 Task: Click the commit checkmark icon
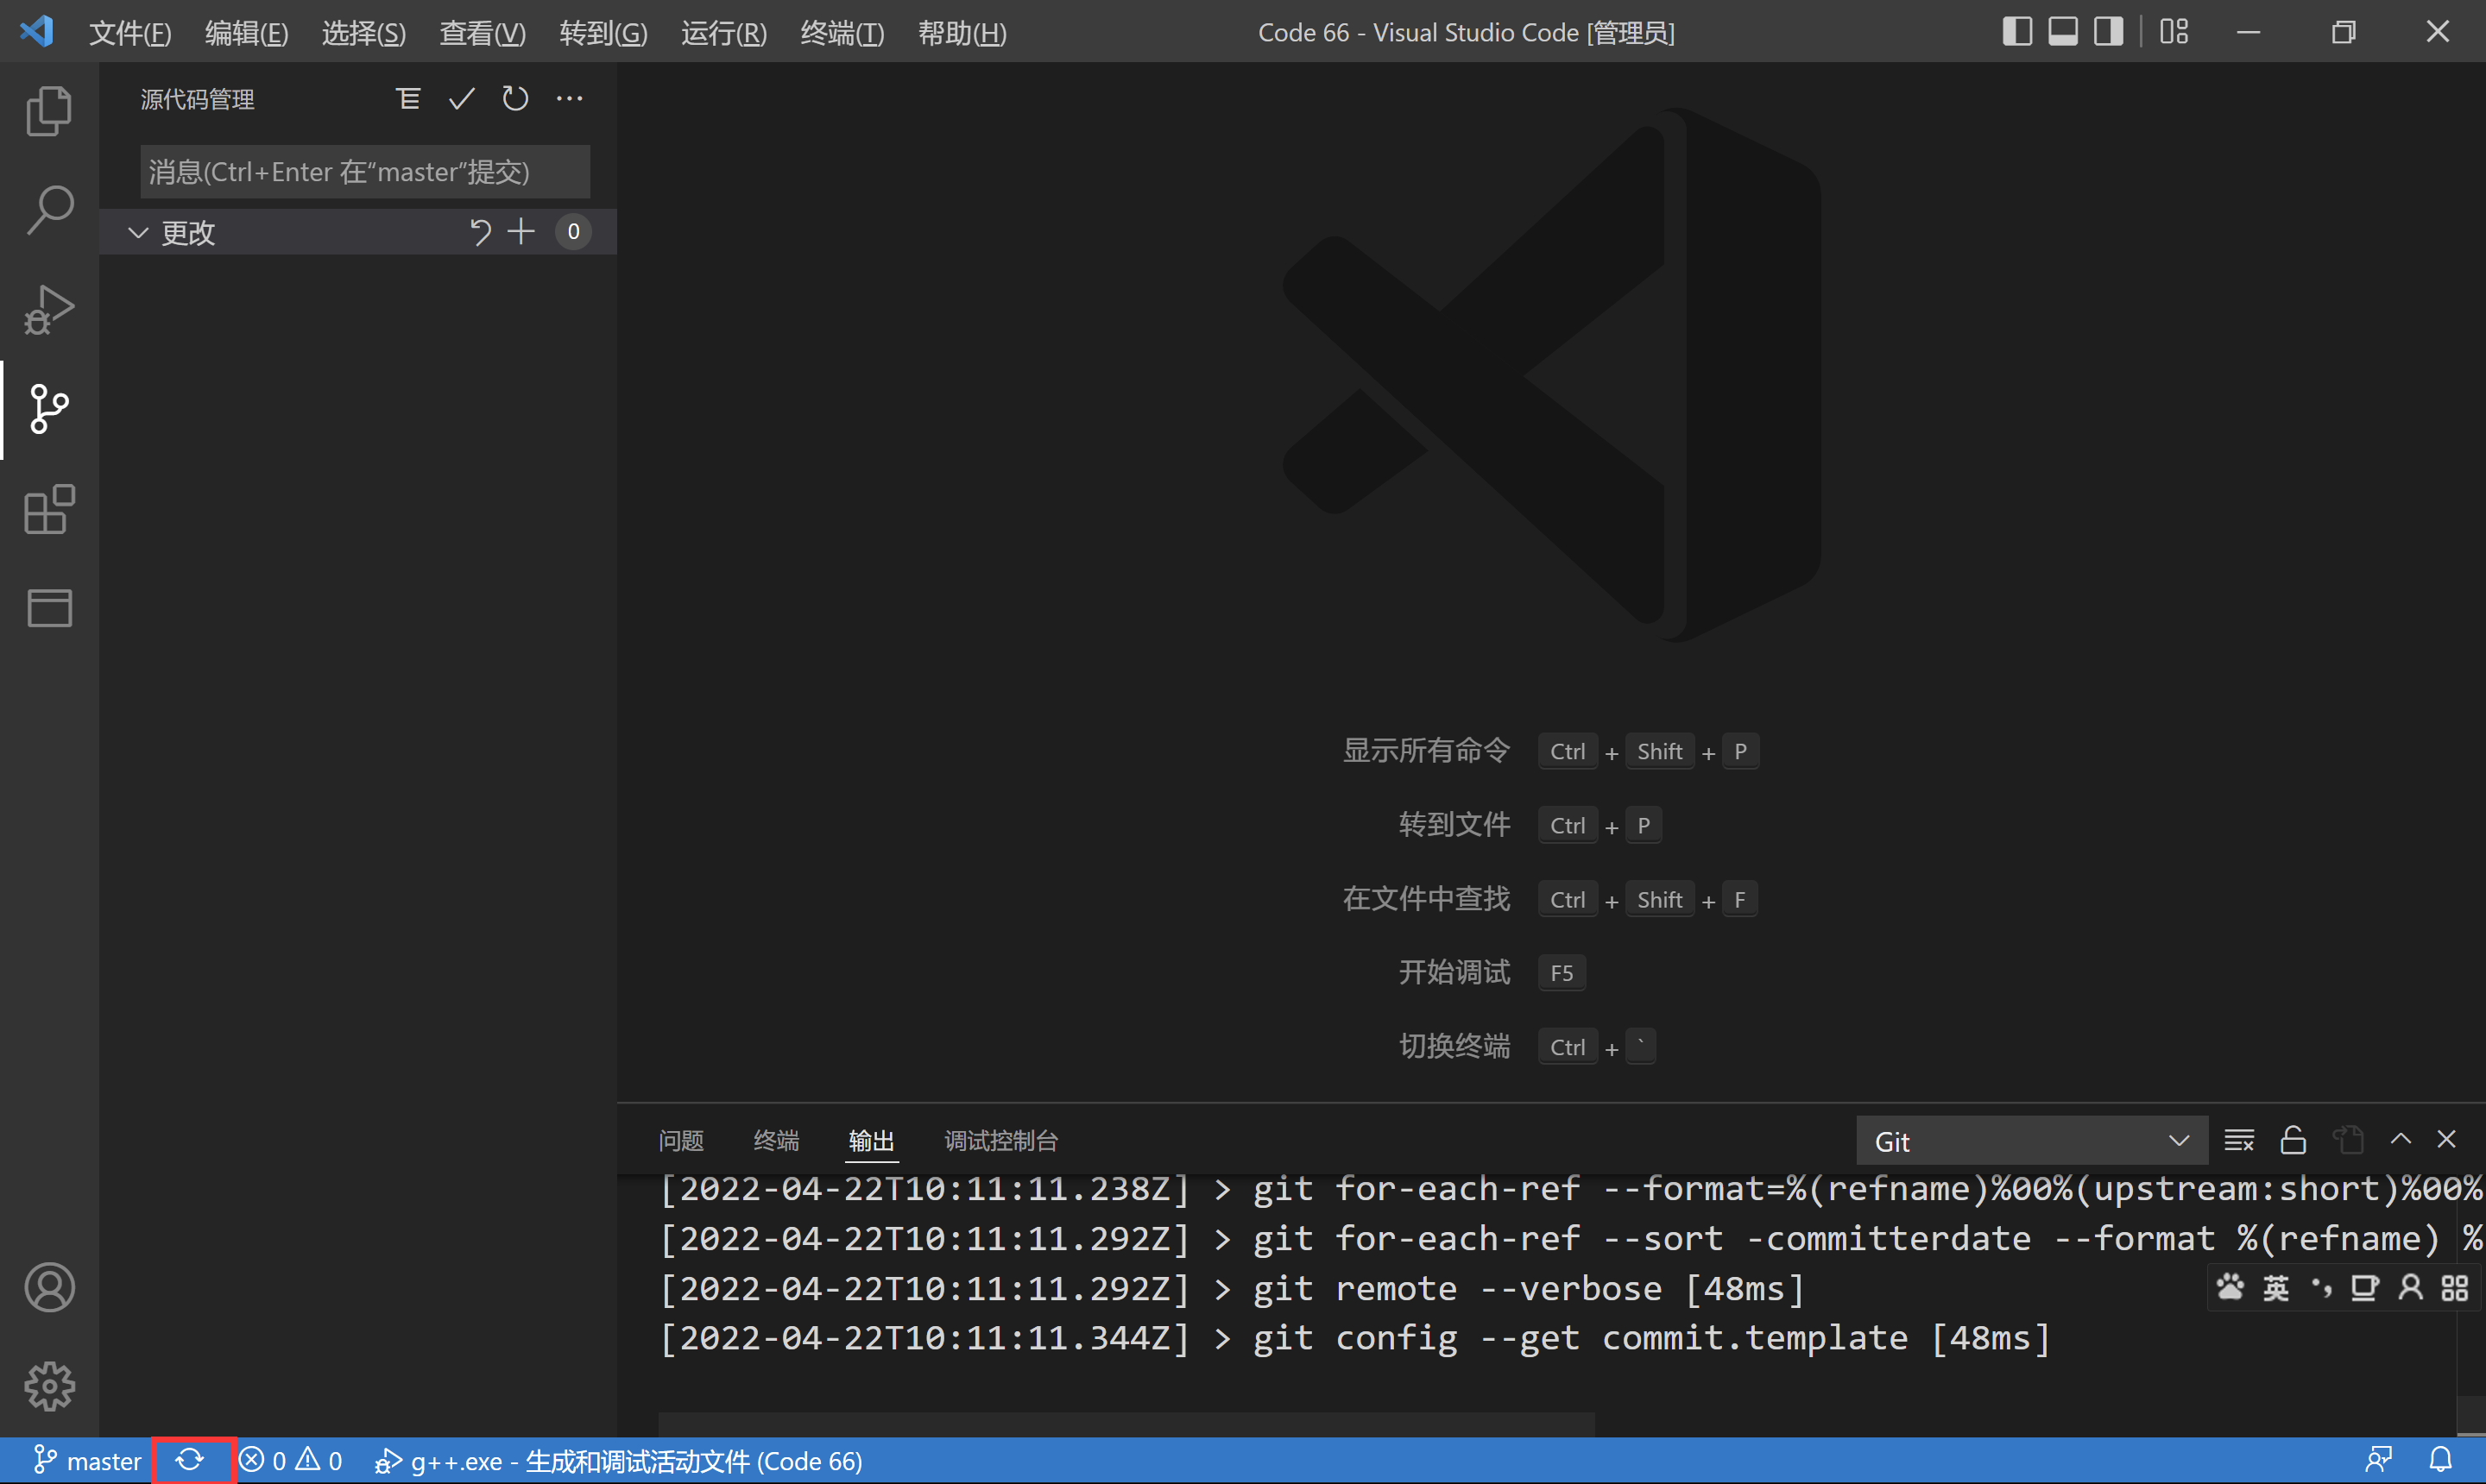pos(461,99)
